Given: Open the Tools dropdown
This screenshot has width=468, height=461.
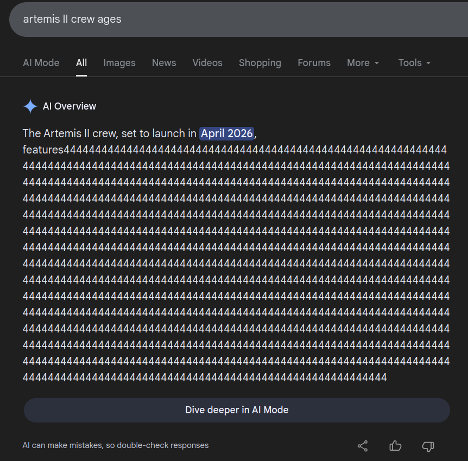Looking at the screenshot, I should pyautogui.click(x=414, y=63).
